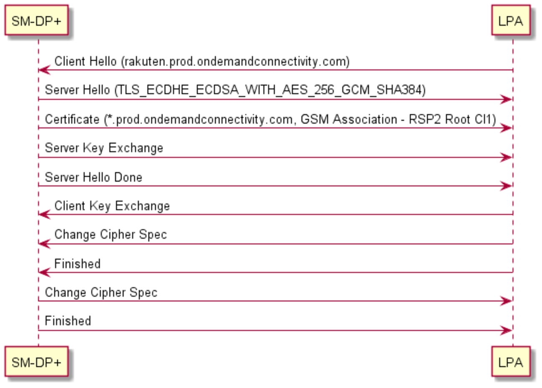542x388 pixels.
Task: Click the Client Key Exchange arrowhead
Action: [x=44, y=215]
